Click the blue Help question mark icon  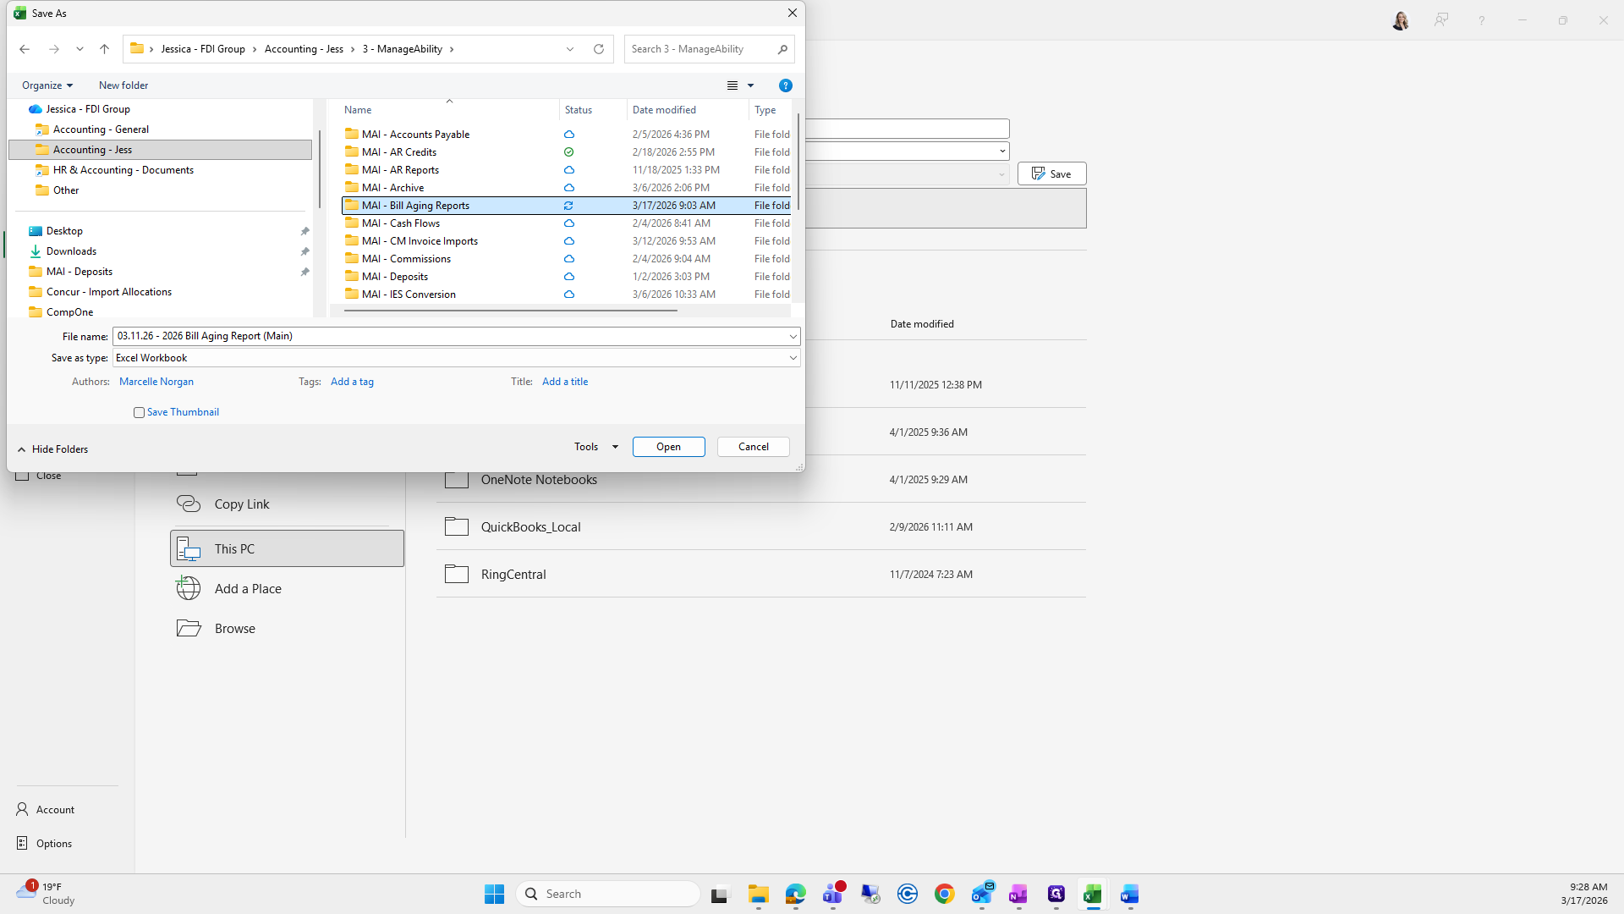click(785, 85)
